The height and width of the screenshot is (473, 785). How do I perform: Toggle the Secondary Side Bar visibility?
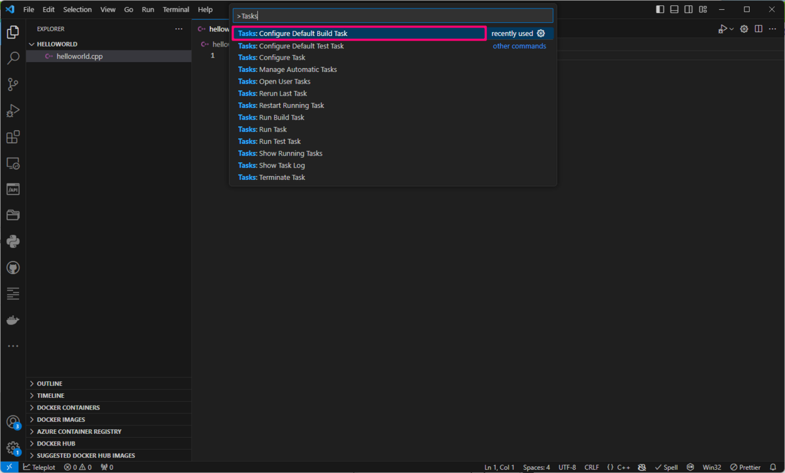[689, 9]
